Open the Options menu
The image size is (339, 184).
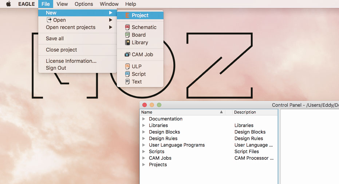point(84,4)
